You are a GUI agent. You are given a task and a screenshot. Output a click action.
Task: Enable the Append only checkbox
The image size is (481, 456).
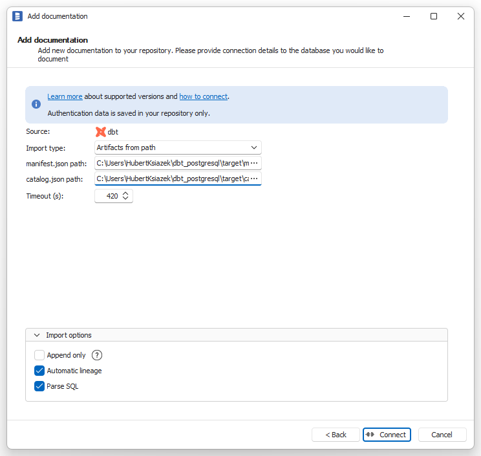coord(39,355)
